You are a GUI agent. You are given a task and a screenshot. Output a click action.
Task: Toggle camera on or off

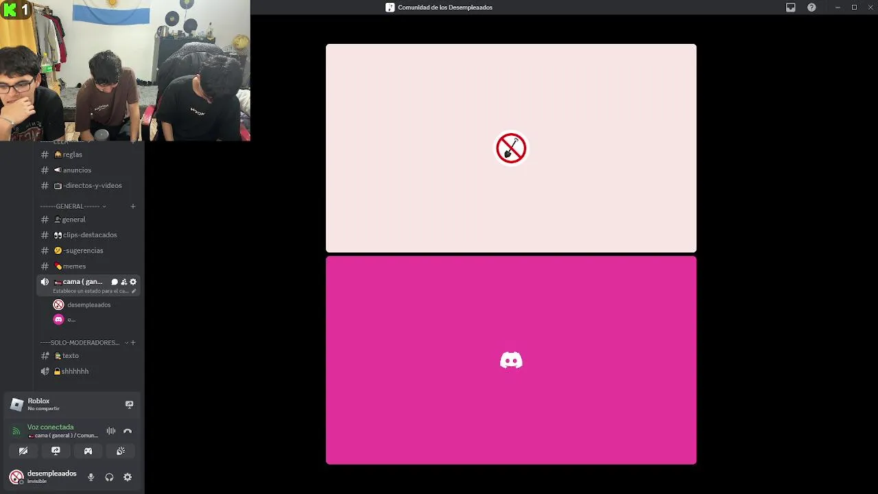coord(23,451)
